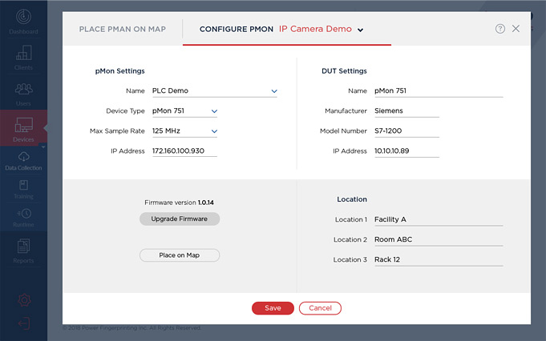Click the pMon Settings heading
Screen dimensions: 546x341
pyautogui.click(x=119, y=71)
